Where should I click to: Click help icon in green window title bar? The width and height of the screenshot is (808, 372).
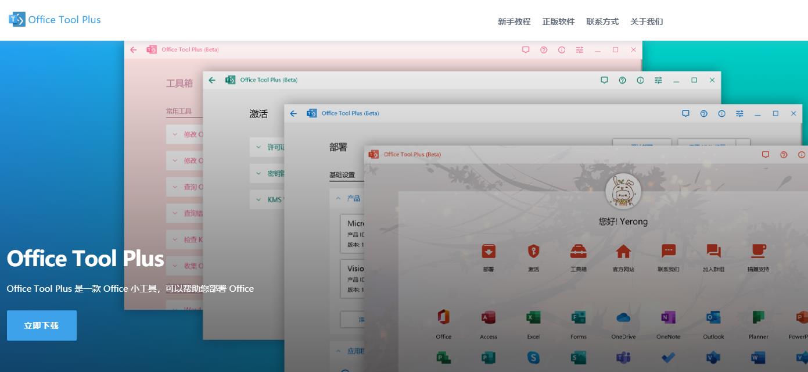[x=622, y=80]
